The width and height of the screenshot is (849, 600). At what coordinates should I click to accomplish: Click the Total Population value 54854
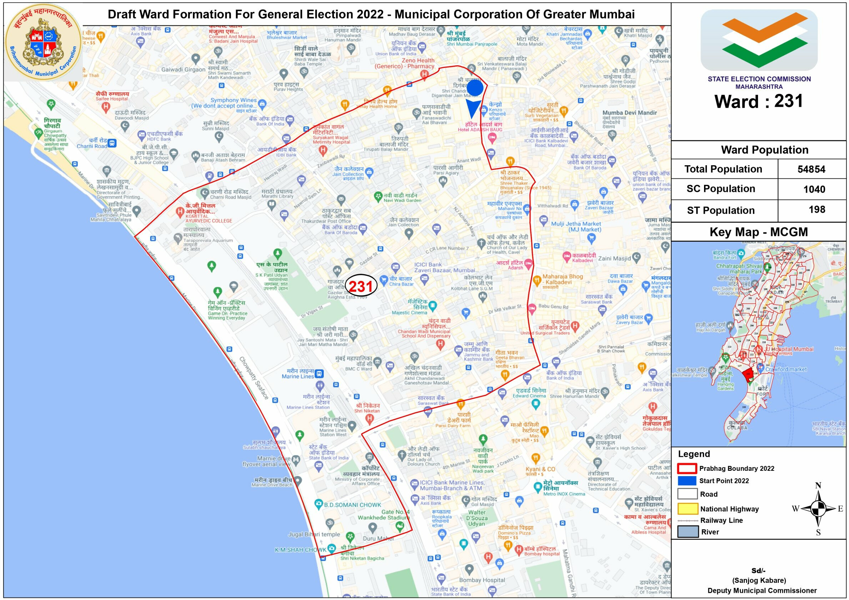pos(811,169)
